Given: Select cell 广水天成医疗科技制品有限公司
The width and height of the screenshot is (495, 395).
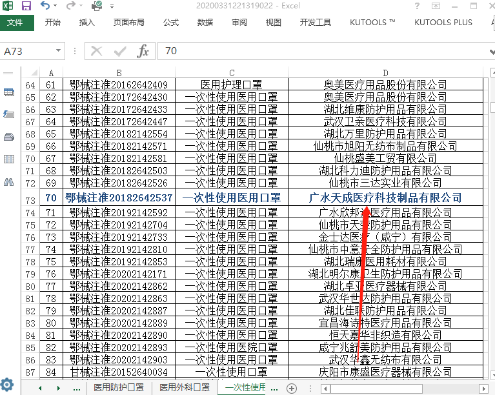Looking at the screenshot, I should click(386, 197).
